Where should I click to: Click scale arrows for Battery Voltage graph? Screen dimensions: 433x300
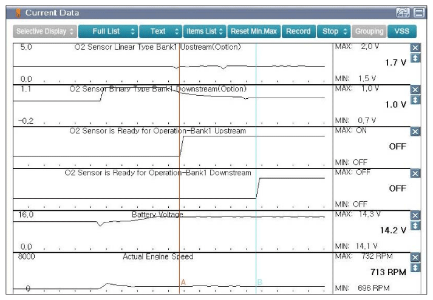point(415,225)
